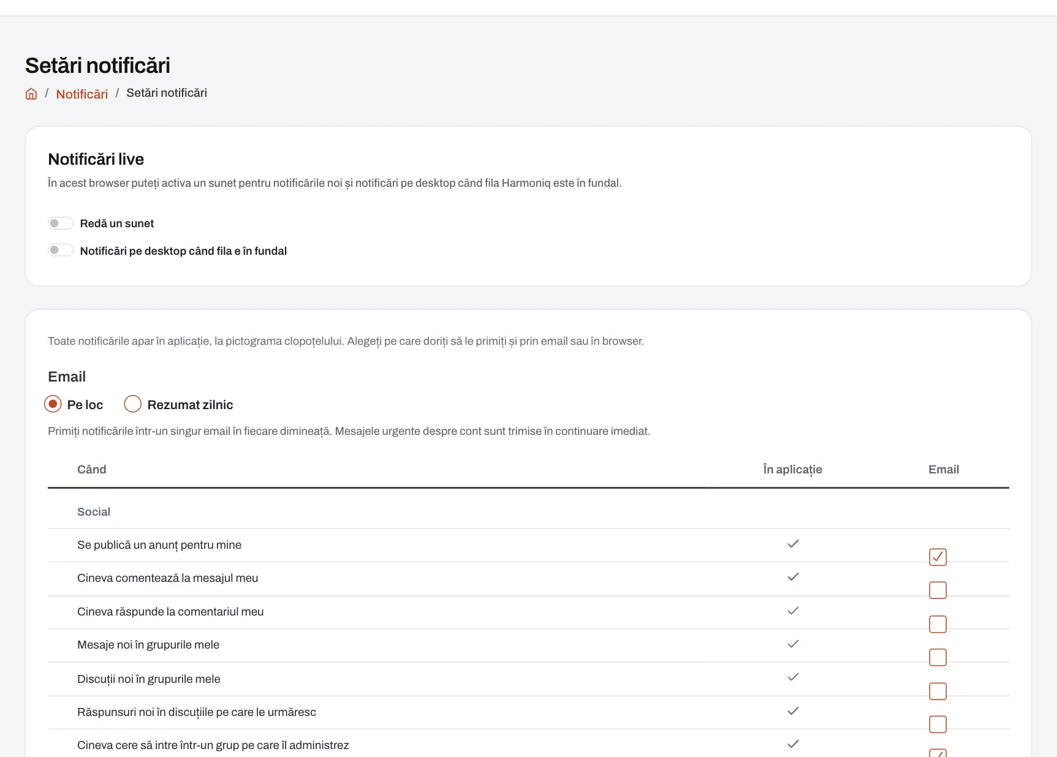This screenshot has width=1057, height=757.
Task: Click row text Cineva cere să intre într-un grup
Action: (x=213, y=745)
